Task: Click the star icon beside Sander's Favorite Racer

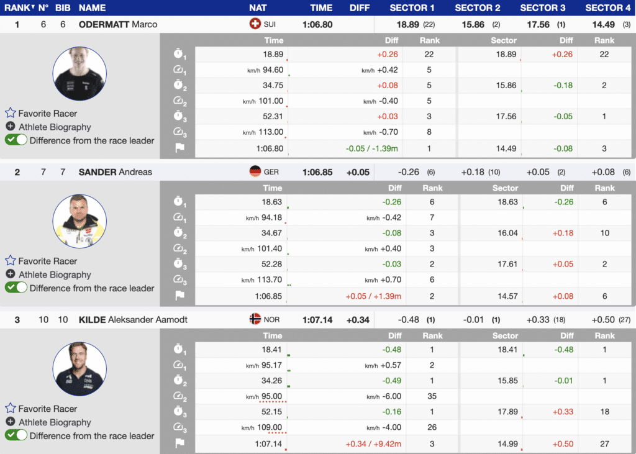Action: pyautogui.click(x=10, y=261)
